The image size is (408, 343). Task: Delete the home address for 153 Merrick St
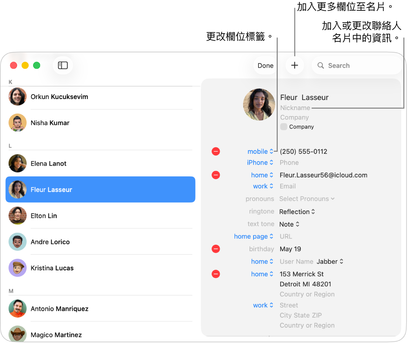coord(216,274)
